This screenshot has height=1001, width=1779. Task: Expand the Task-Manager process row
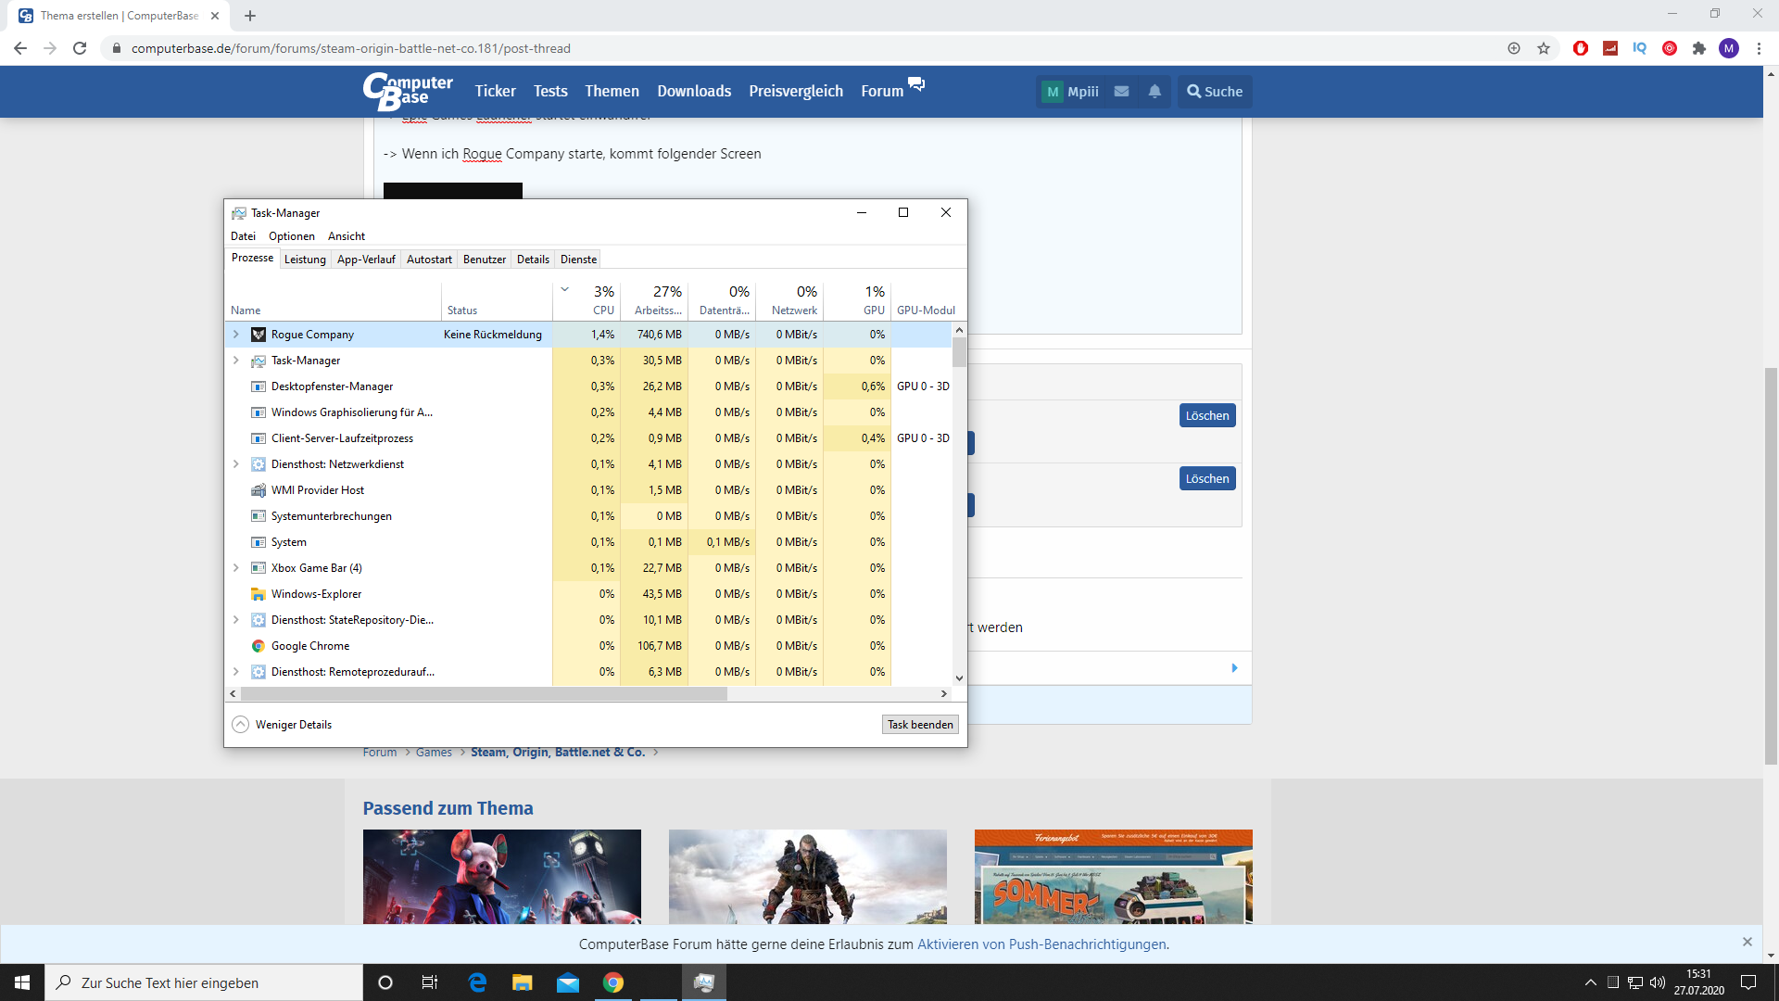(236, 361)
